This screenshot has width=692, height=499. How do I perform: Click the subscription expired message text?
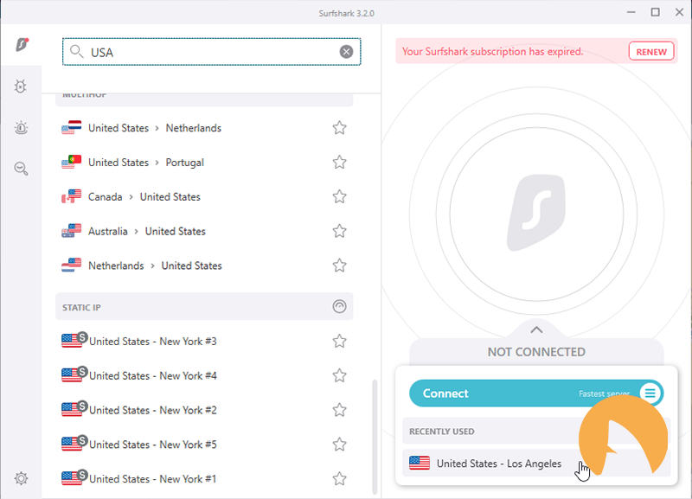coord(492,52)
